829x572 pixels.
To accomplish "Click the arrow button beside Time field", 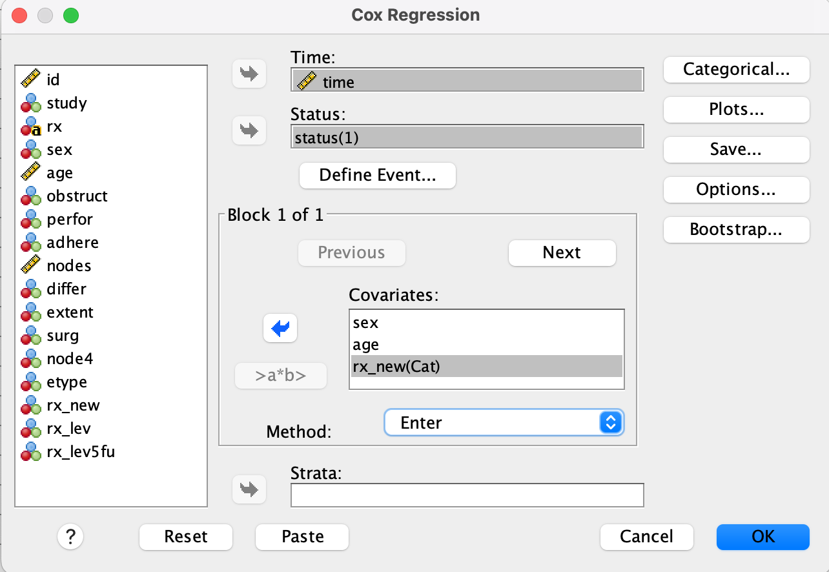I will [249, 74].
